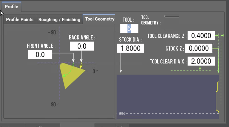Click the Stock Dia field showing 1.8000
Viewport: 229px width, 127px height.
point(130,48)
